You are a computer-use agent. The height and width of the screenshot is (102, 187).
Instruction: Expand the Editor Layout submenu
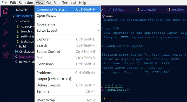pos(68,31)
